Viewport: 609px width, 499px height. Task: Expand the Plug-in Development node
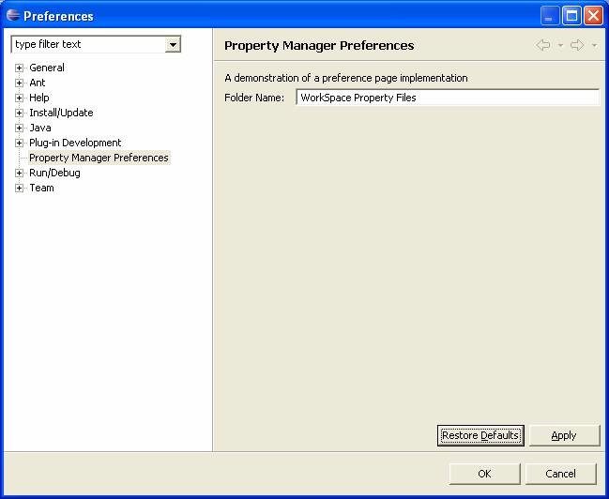19,143
